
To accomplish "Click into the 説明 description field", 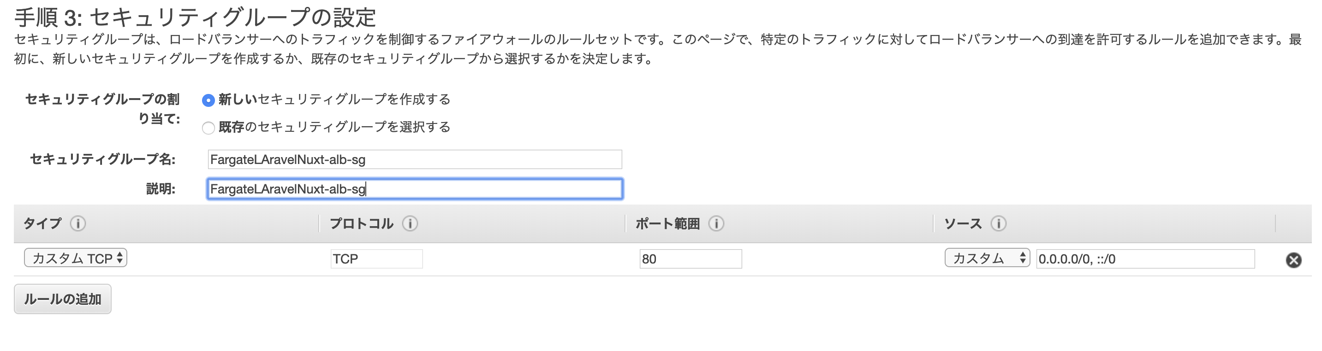I will [x=415, y=189].
